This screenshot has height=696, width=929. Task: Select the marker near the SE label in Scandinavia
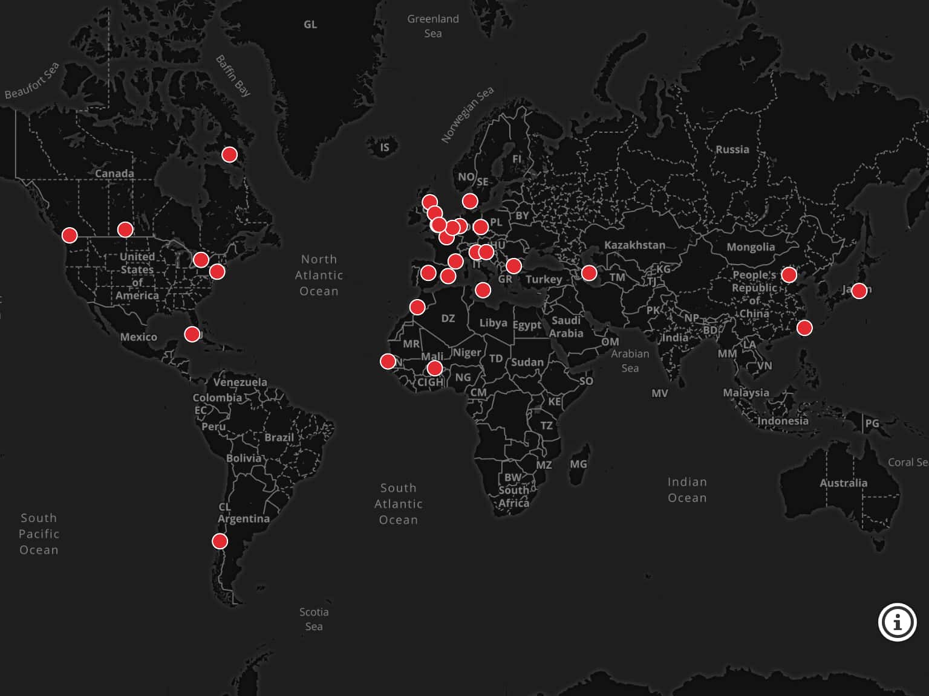tap(470, 201)
